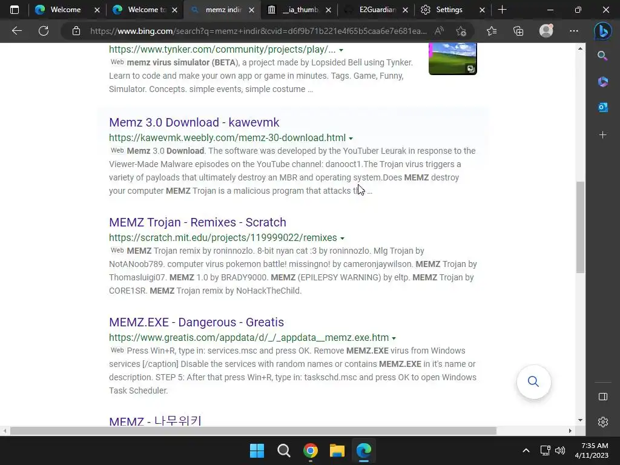This screenshot has height=465, width=620.
Task: Show hidden system tray icons chevron
Action: 526,450
